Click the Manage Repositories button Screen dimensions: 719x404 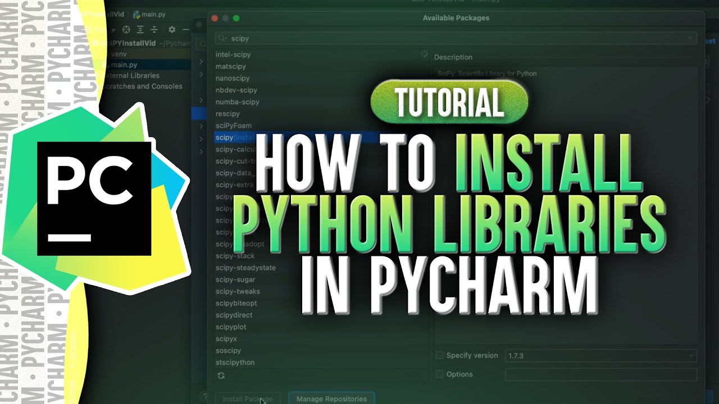(331, 398)
